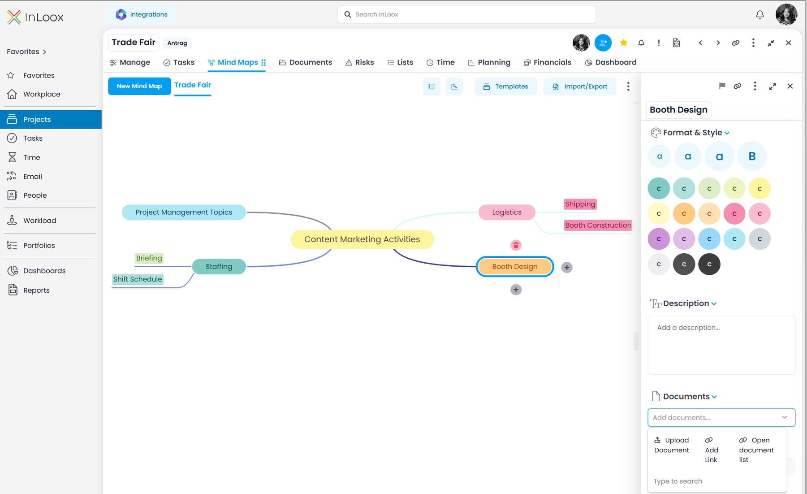Switch to the Tasks tab
This screenshot has width=807, height=494.
179,62
